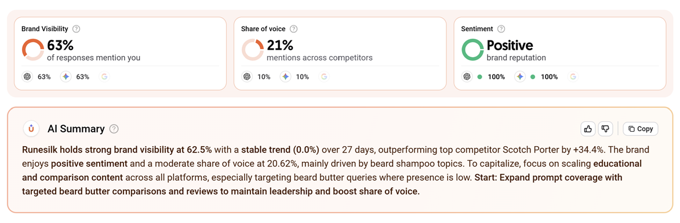Viewport: 680px width, 223px height.
Task: Copy the AI Summary text
Action: point(641,129)
